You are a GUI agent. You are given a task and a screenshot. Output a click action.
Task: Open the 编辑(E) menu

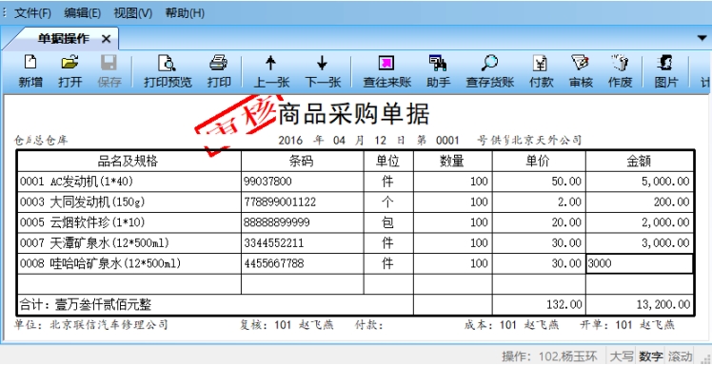click(x=82, y=13)
